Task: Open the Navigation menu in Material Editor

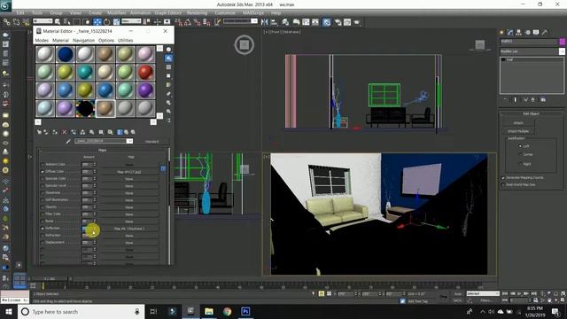Action: point(83,41)
